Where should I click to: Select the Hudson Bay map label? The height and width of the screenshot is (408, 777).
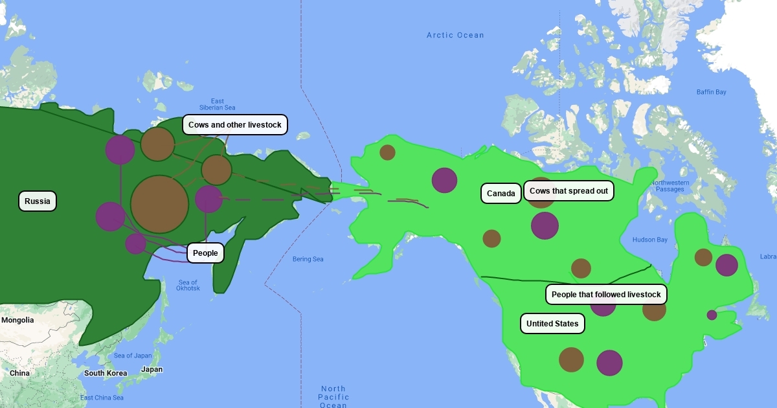649,240
